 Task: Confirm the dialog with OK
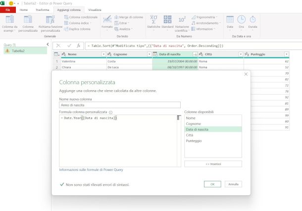(x=212, y=184)
